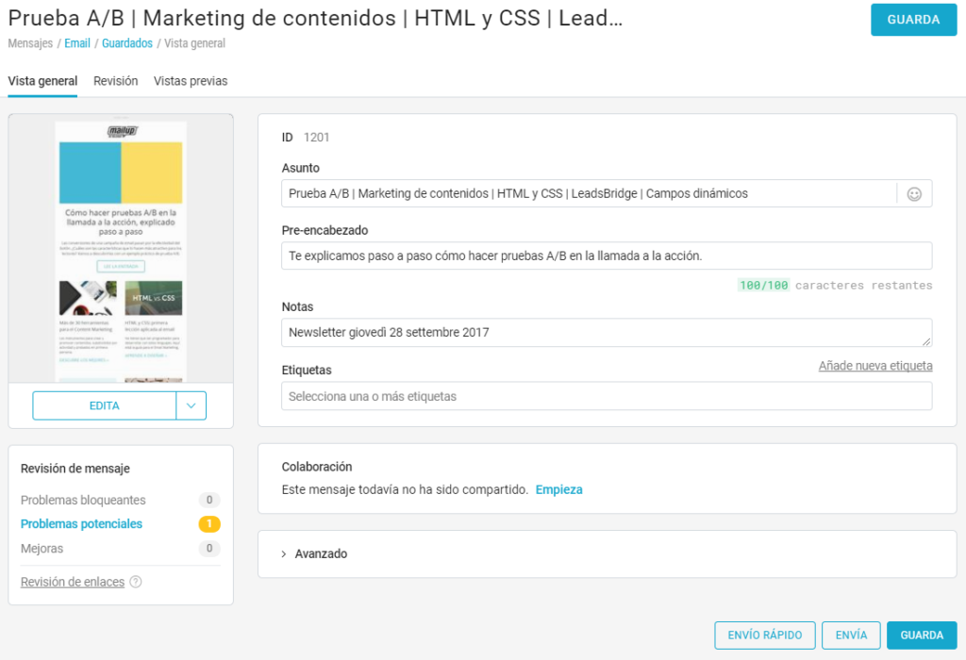Click the top GUARDA button
This screenshot has height=660, width=966.
coord(912,20)
